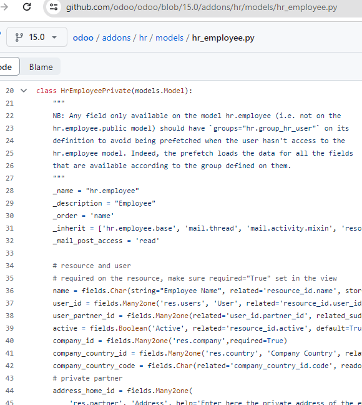Open the odoo repository breadcrumb link
This screenshot has height=405, width=362.
83,37
